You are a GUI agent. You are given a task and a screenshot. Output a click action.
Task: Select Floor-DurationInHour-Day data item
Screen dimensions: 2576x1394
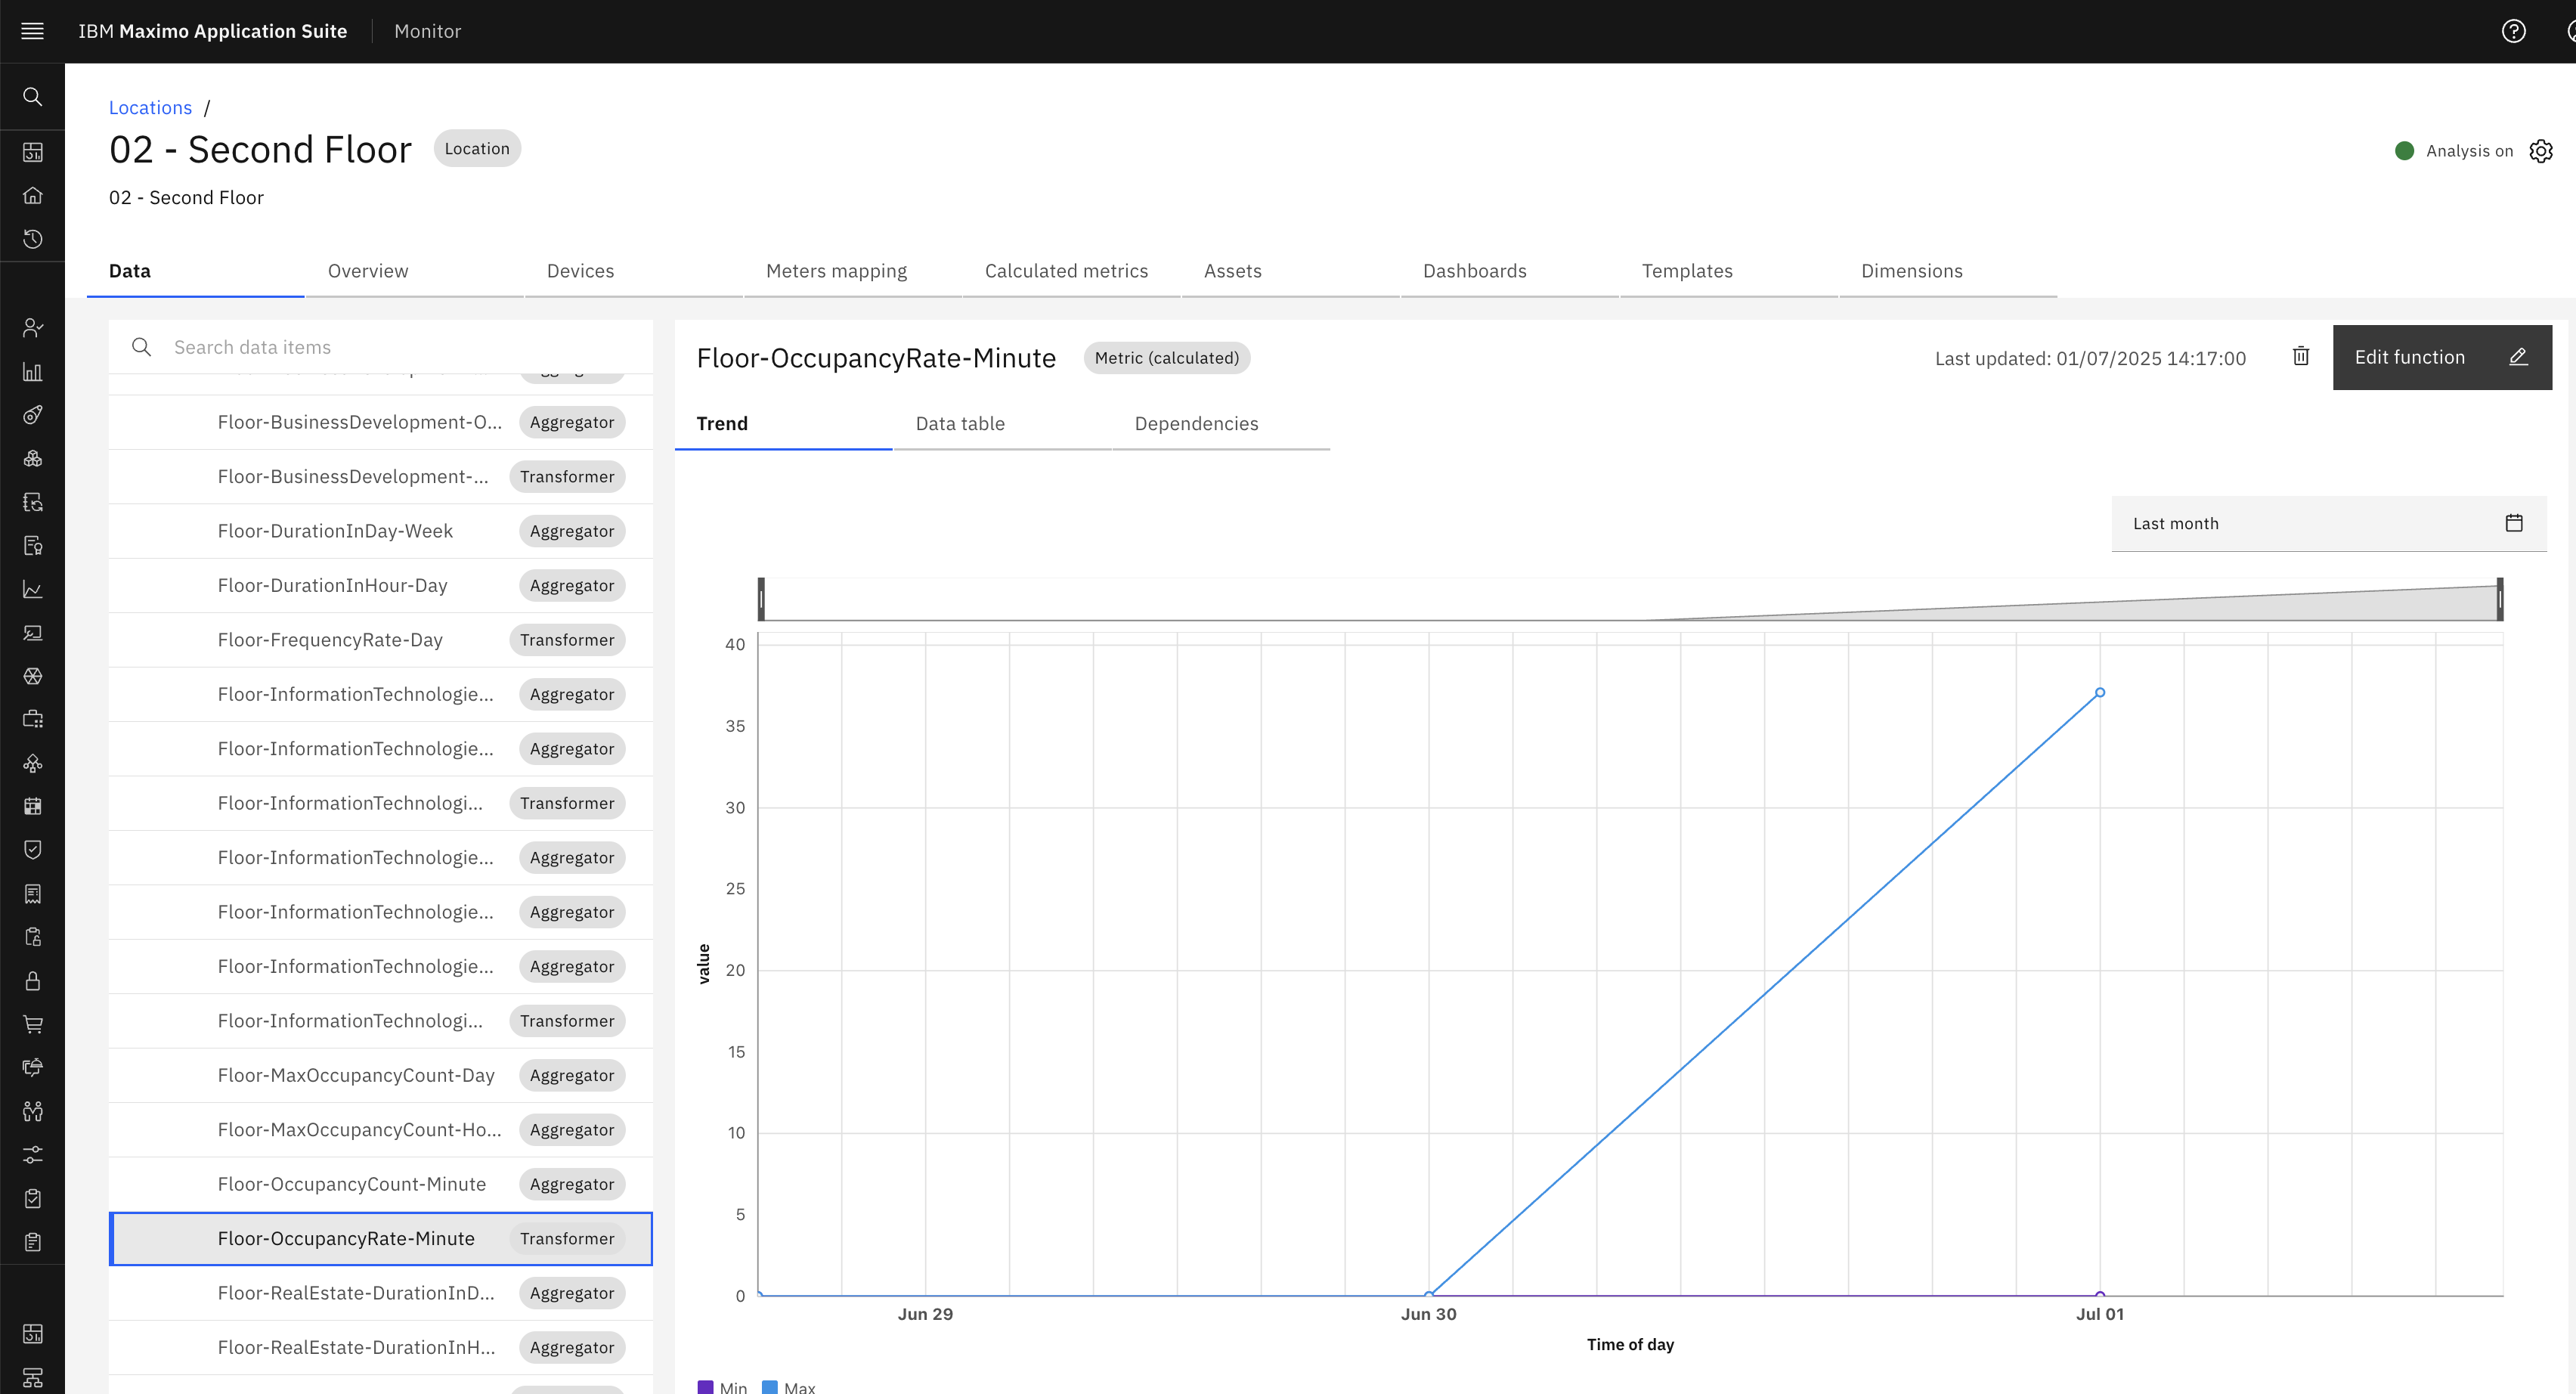380,585
